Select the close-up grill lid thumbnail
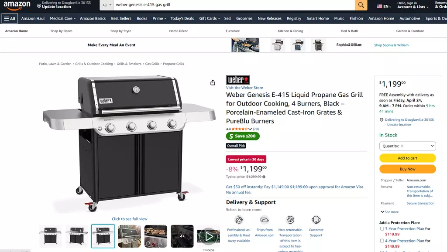Screen dimensions: 447x252 [129, 236]
